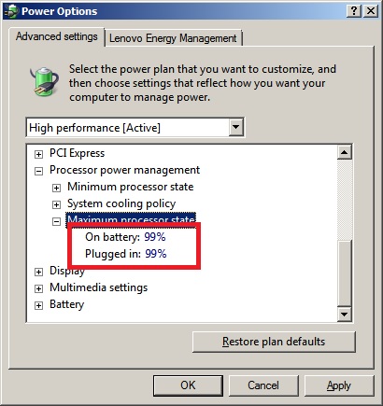Expand the PCI Express tree node
The image size is (383, 406).
[x=38, y=154]
